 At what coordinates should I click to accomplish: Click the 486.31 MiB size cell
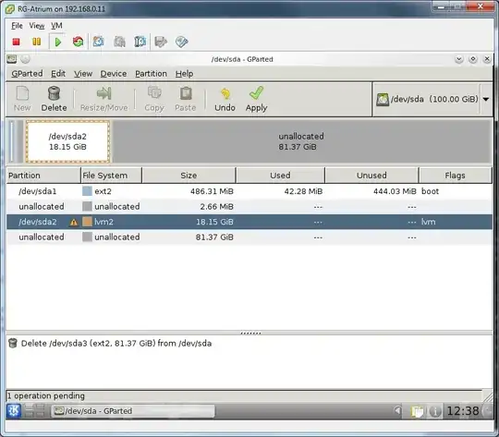[x=212, y=191]
